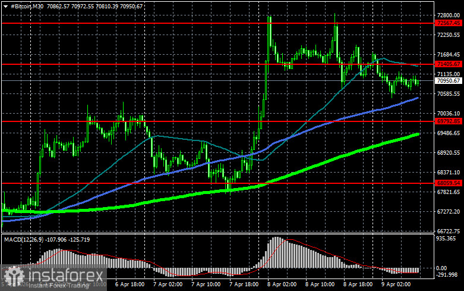This screenshot has height=291, width=464.
Task: Click the 72800.00 price scale value
Action: [449, 15]
